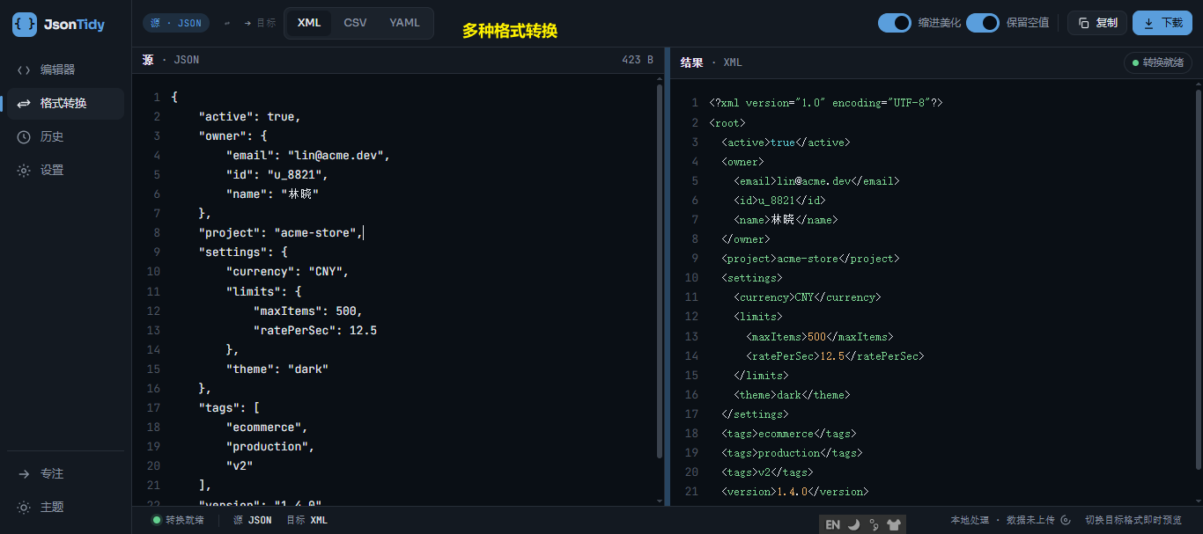Click the <root> line in result
Image resolution: width=1203 pixels, height=534 pixels.
click(x=727, y=123)
